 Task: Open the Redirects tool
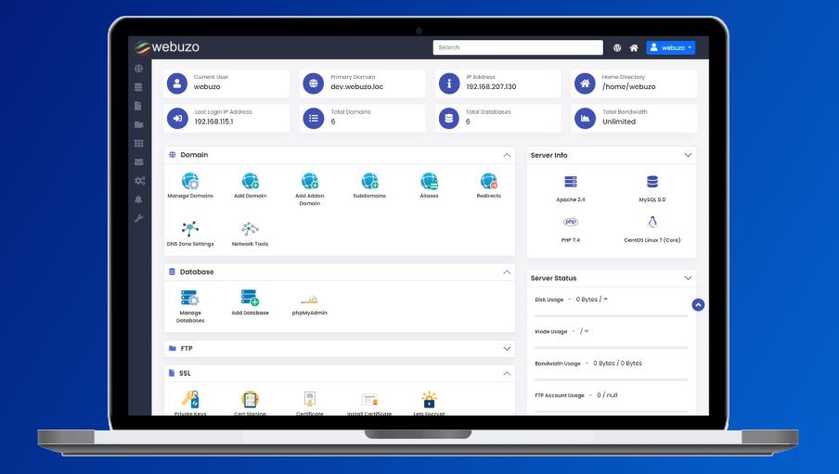(x=488, y=182)
